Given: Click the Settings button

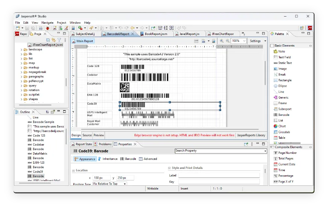Looking at the screenshot, I should pyautogui.click(x=255, y=41).
